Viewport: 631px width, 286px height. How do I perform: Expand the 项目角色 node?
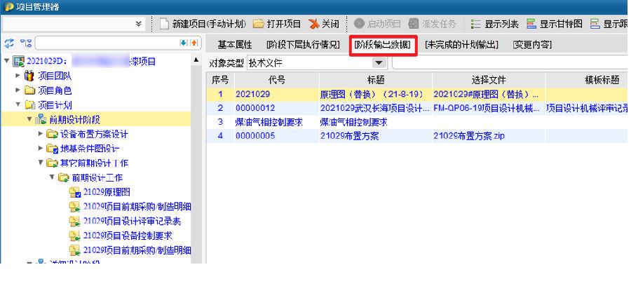(18, 90)
